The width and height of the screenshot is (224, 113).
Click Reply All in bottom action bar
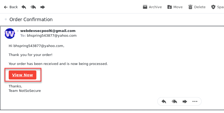[x=174, y=102]
